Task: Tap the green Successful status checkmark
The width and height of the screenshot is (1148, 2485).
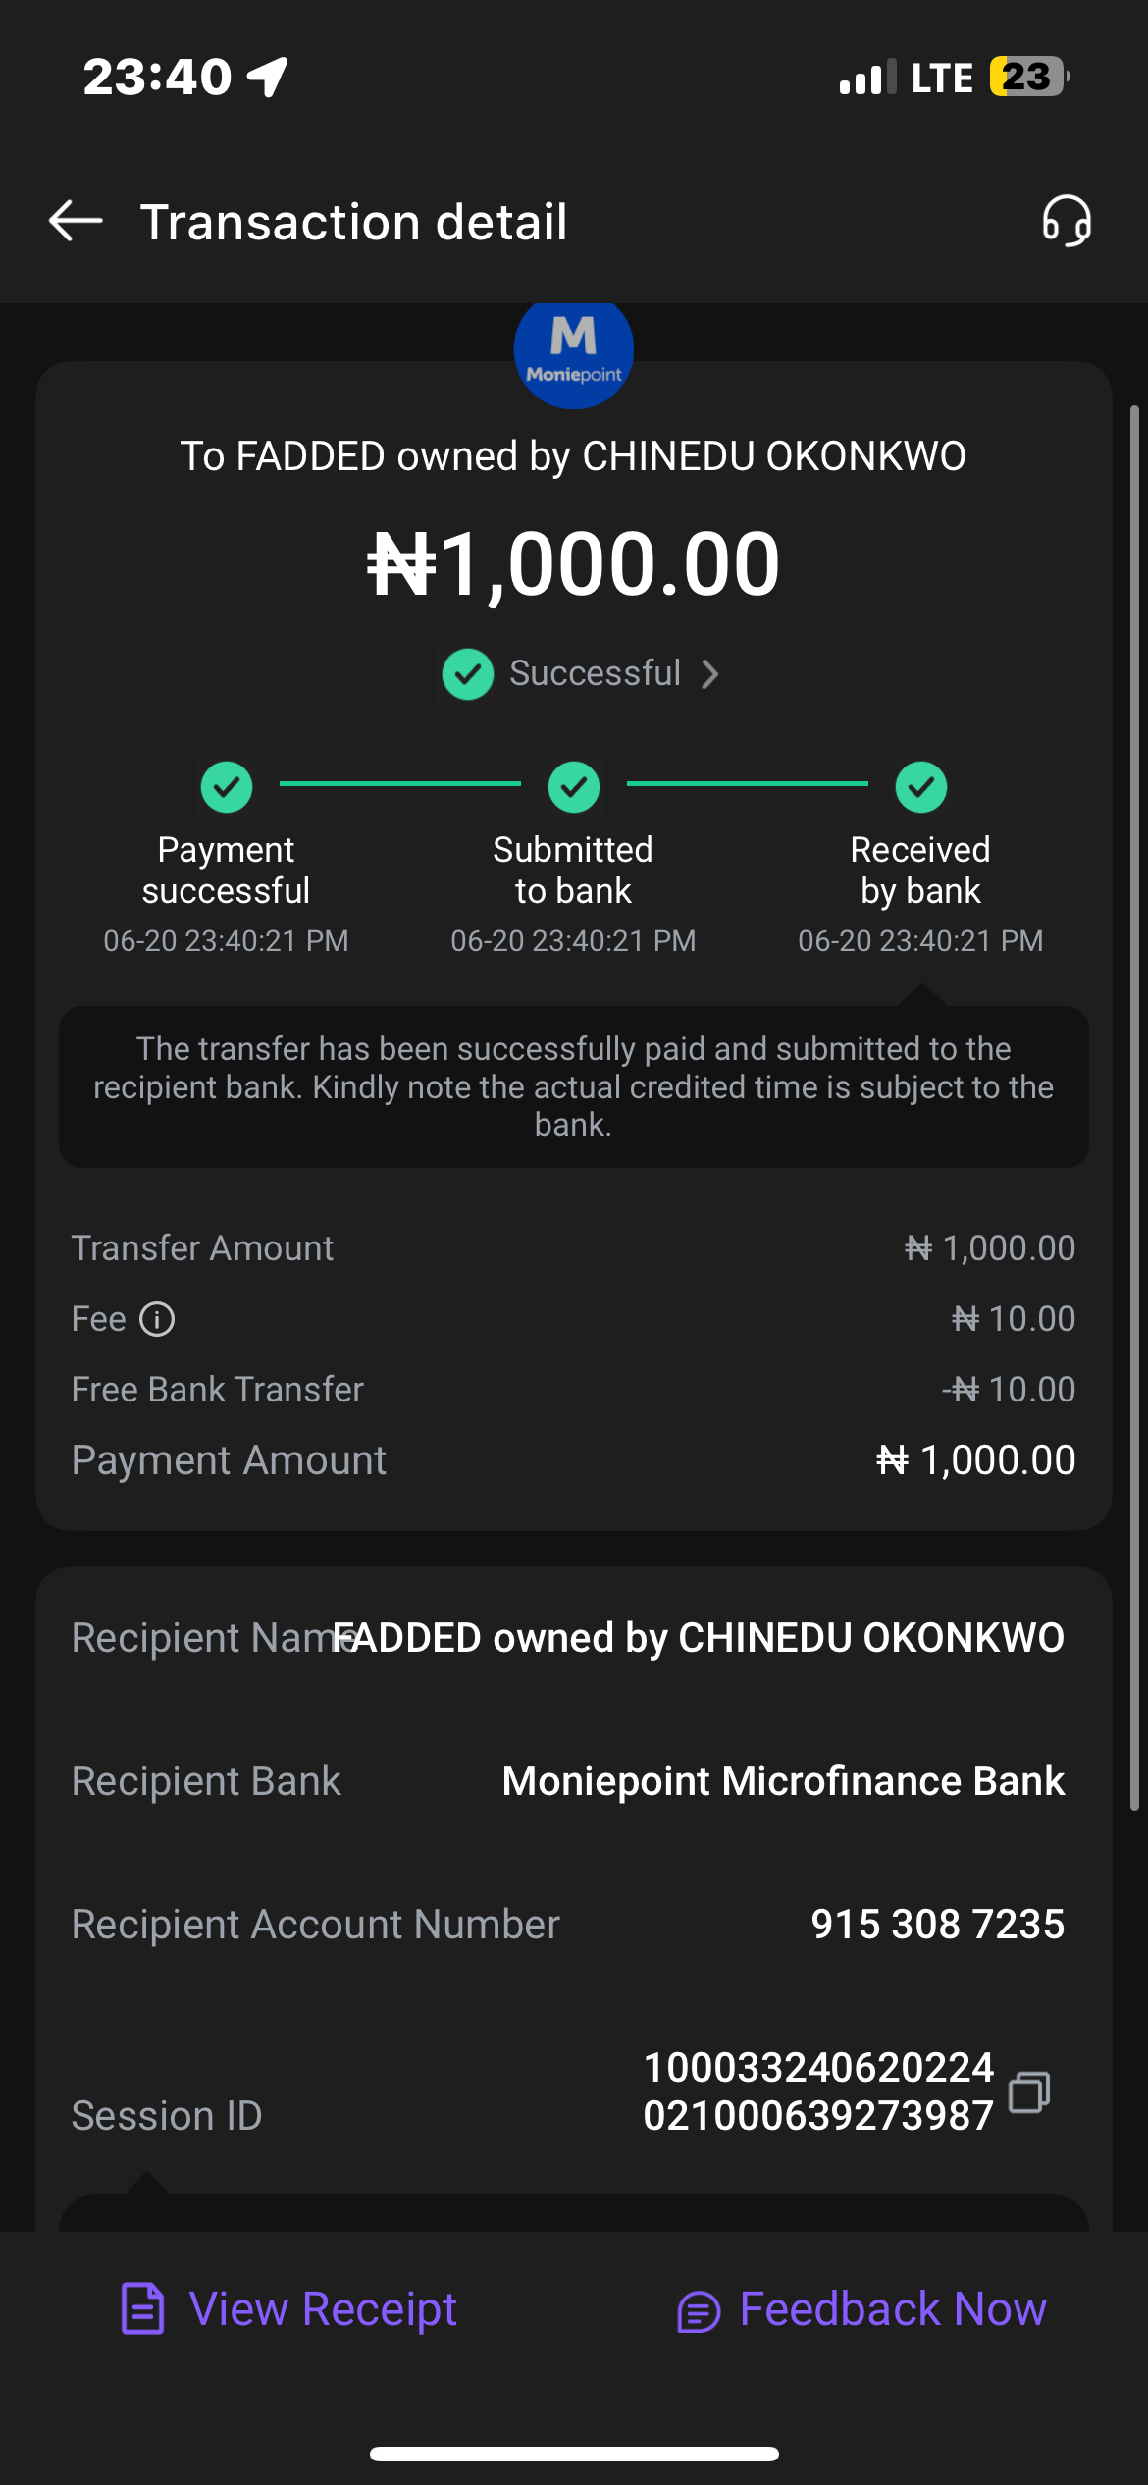Action: coord(468,674)
